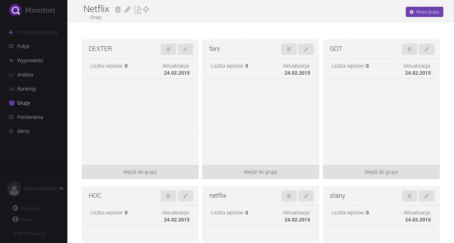Edit the fani group

(x=306, y=49)
